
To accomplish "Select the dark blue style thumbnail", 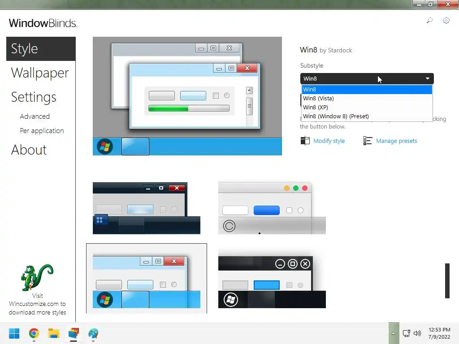I will coord(147,208).
